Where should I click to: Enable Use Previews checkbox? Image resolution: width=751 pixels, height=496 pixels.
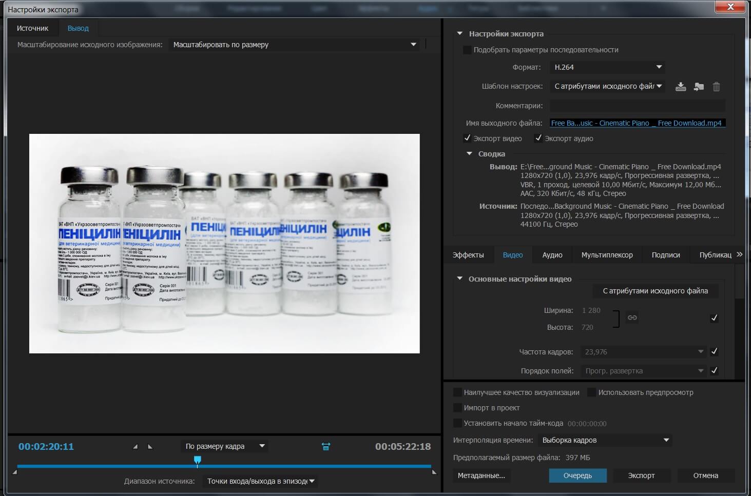[591, 392]
